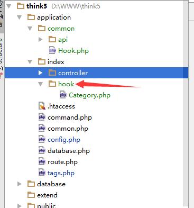Click the folder icon of the controller directory

(52, 73)
